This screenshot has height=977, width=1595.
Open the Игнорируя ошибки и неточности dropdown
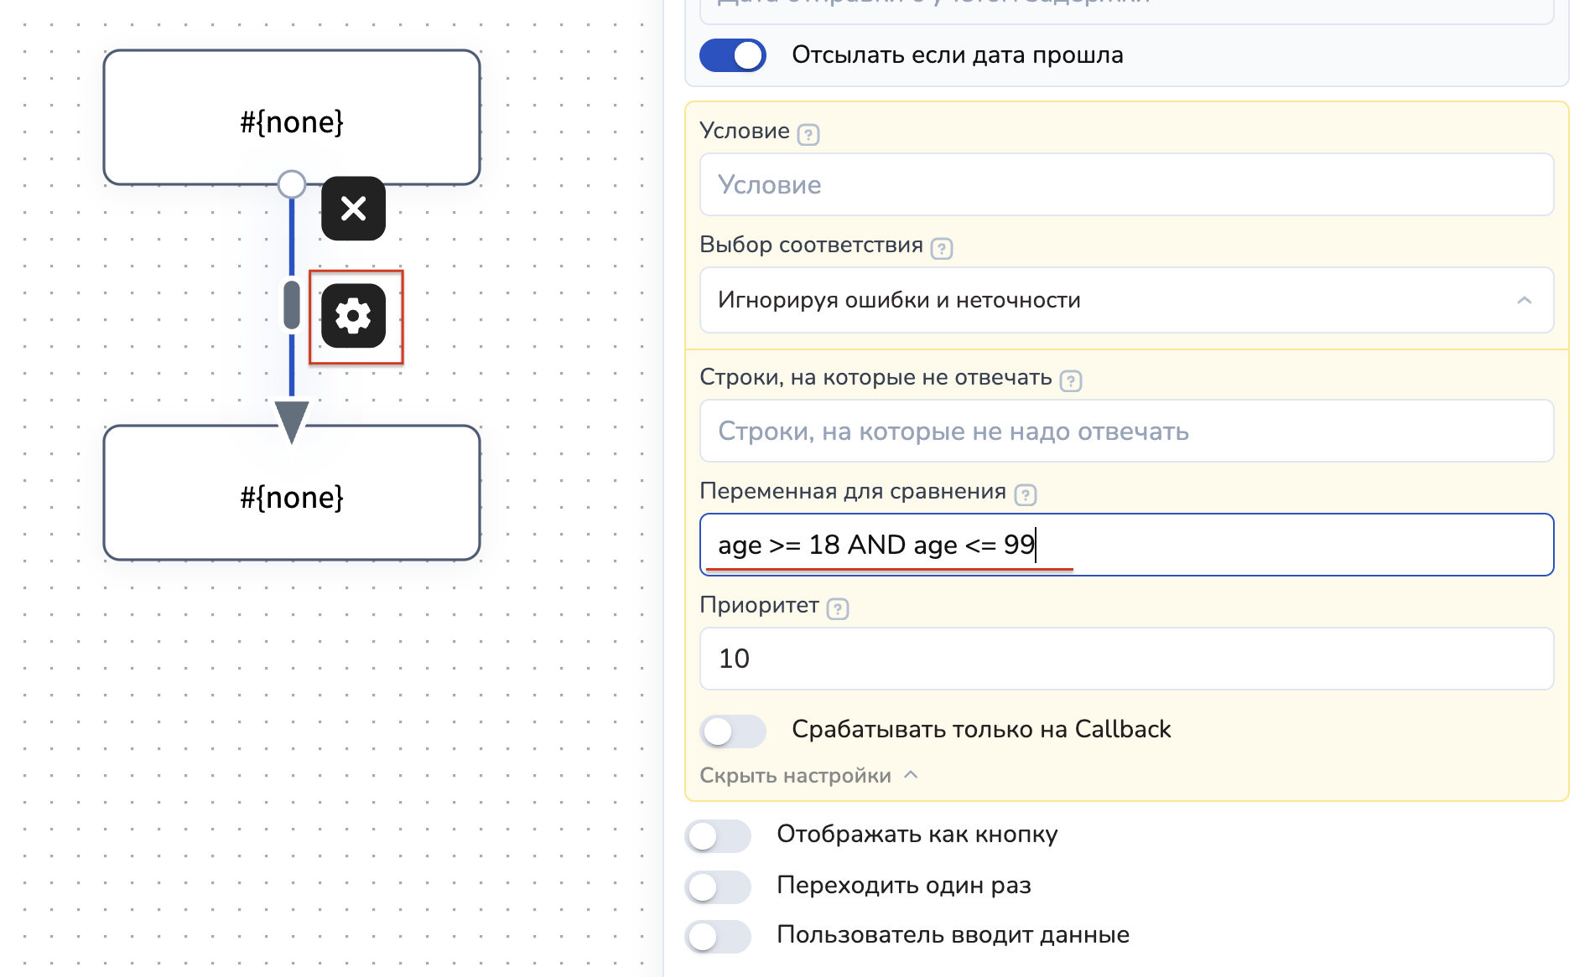click(x=1125, y=300)
